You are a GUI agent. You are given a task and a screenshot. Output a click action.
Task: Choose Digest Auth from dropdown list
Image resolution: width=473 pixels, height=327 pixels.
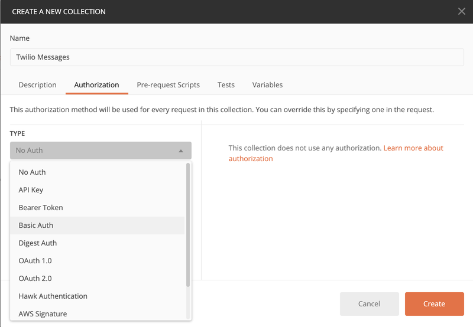[37, 243]
